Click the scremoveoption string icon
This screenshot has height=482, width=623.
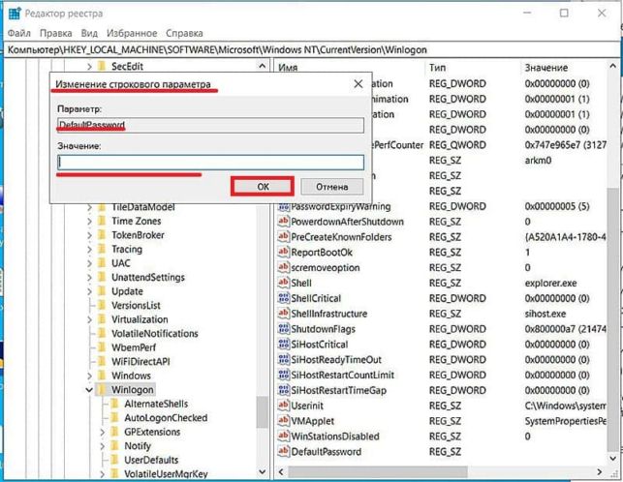[x=283, y=267]
